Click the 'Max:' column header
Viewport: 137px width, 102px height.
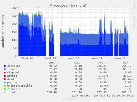pos(126,63)
